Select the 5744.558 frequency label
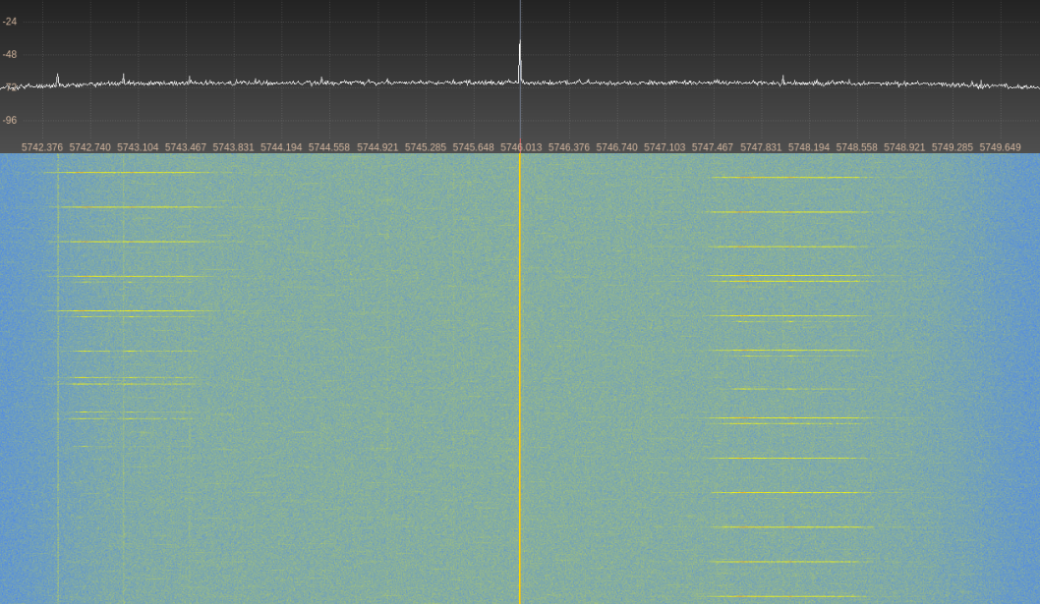Screen dimensions: 1040x604 (329, 147)
